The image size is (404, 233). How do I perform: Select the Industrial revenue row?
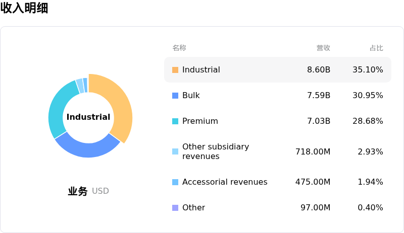277,70
